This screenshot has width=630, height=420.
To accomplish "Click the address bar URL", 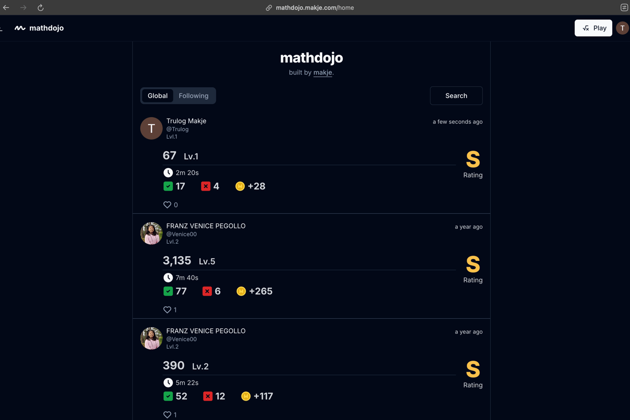I will (314, 8).
